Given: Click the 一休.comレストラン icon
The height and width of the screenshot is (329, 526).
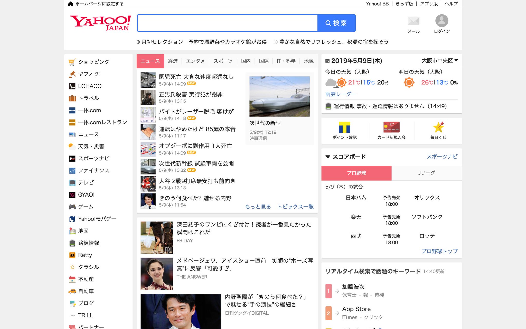Looking at the screenshot, I should [x=72, y=122].
